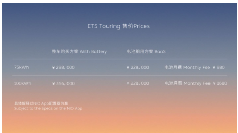The height and width of the screenshot is (133, 238).
Task: Click the Chinese NIO App disclaimer line
Action: (x=41, y=103)
